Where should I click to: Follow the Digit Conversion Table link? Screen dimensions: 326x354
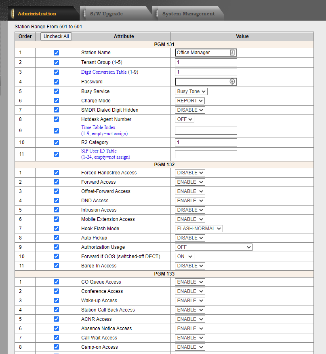pyautogui.click(x=104, y=72)
